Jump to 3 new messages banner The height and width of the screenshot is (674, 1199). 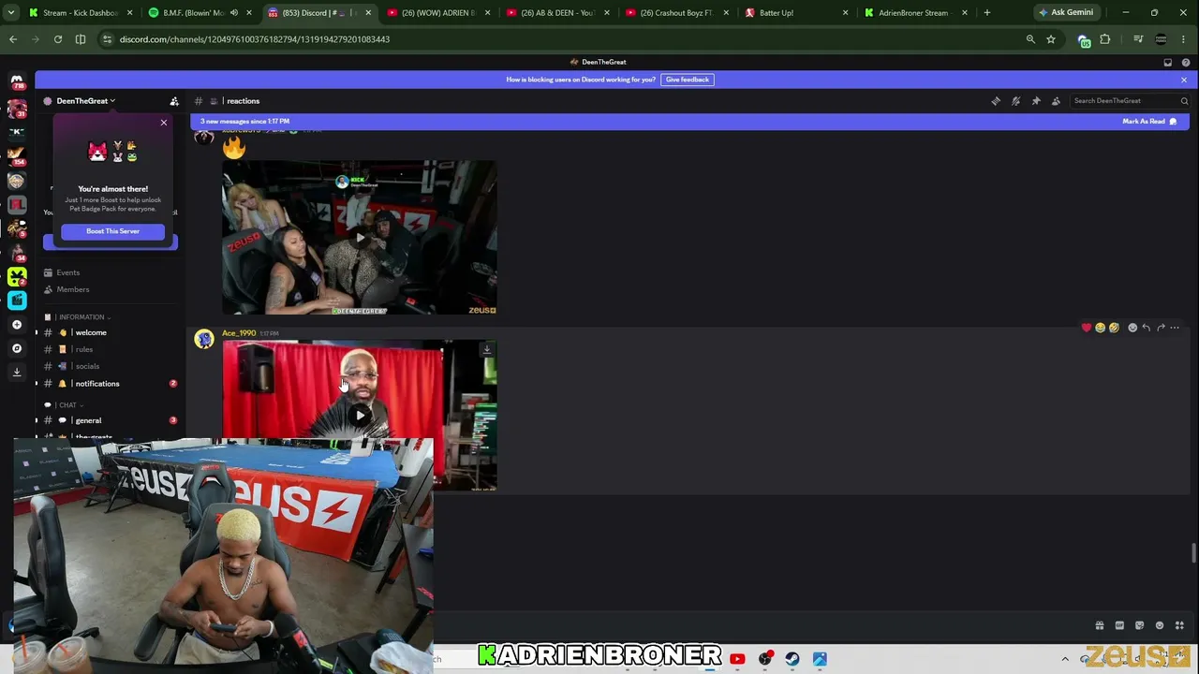[245, 122]
